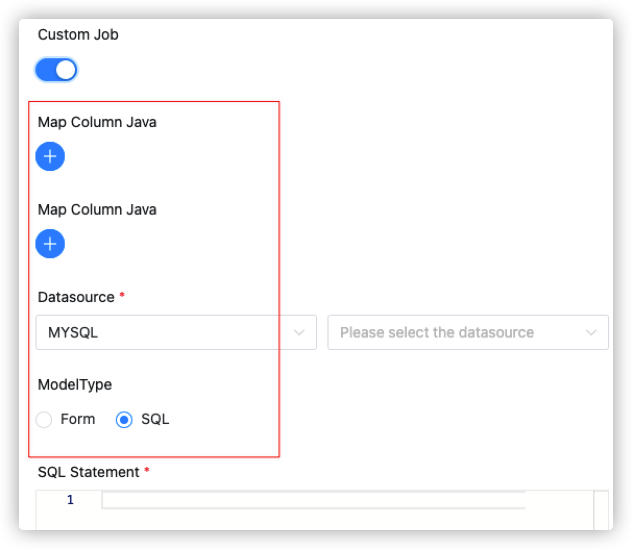Select the SQL radio button under ModelType

[x=124, y=419]
